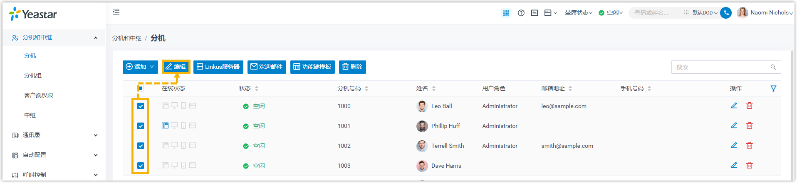Expand the 通讯录 sidebar section
The width and height of the screenshot is (797, 183).
coord(54,135)
